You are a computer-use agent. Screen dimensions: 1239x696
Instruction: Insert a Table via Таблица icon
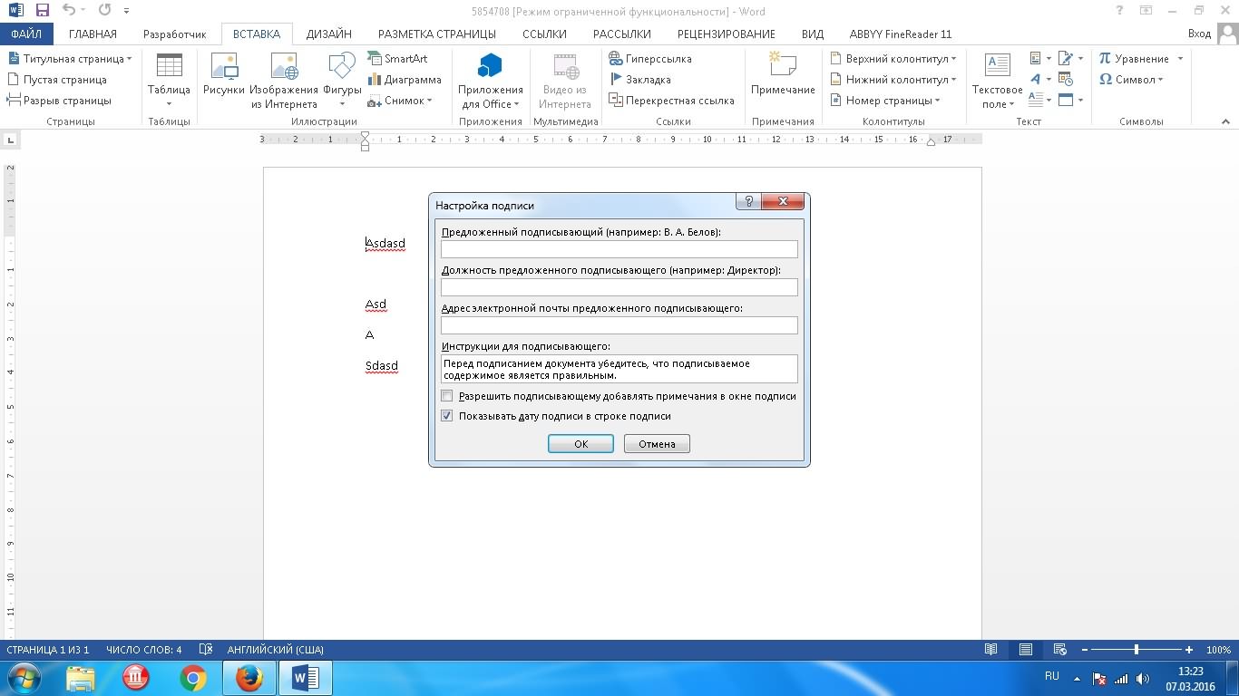point(170,80)
